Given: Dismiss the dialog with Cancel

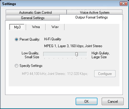Looking at the screenshot, I should pyautogui.click(x=112, y=102).
